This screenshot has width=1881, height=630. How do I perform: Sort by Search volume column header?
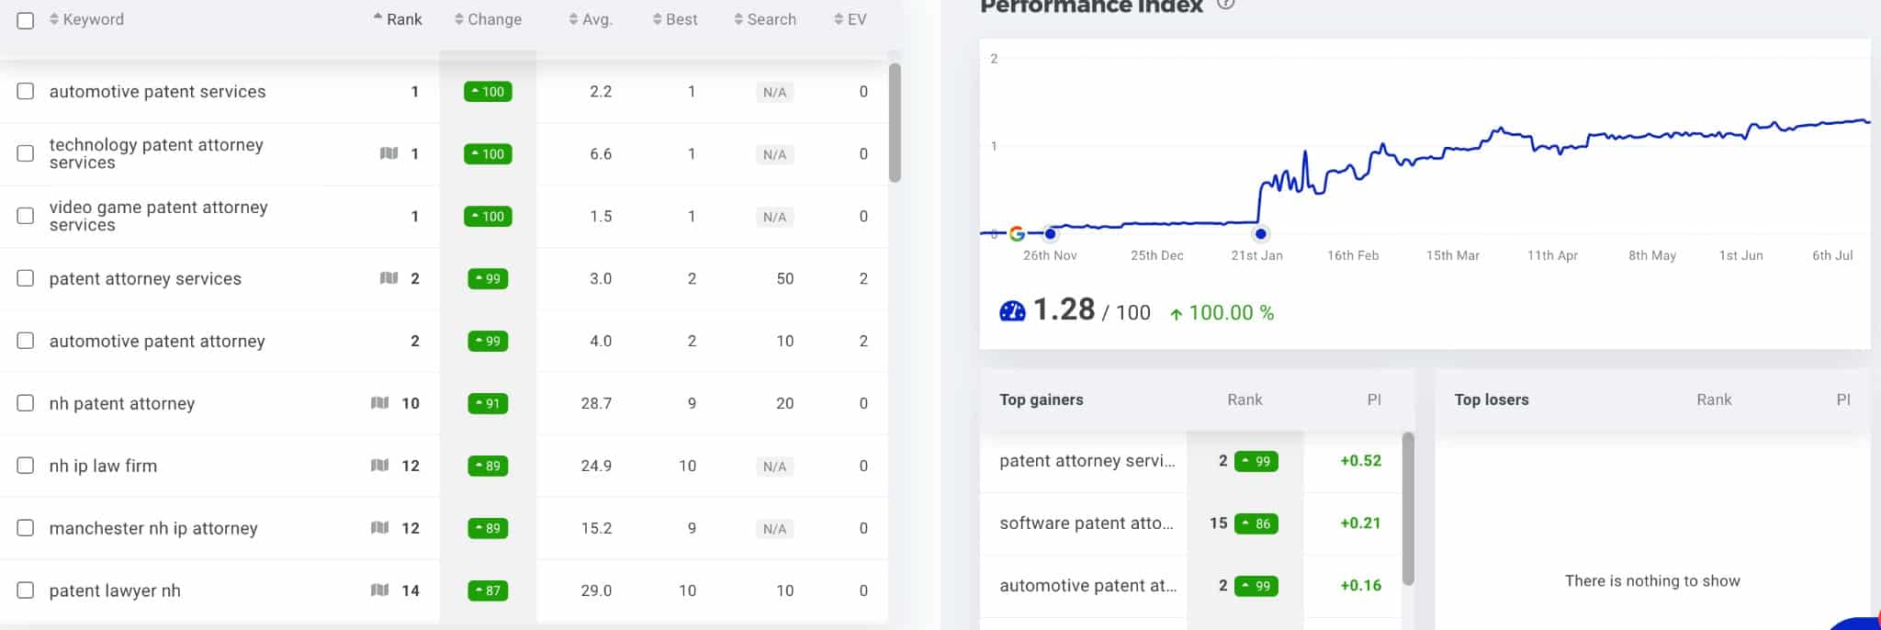pyautogui.click(x=765, y=19)
